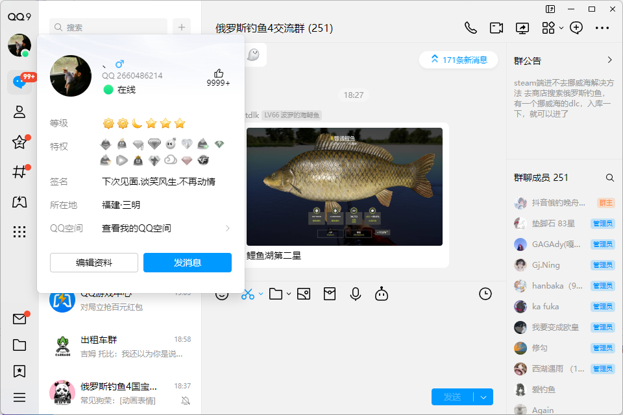Open the Game Center icon in sidebar
This screenshot has height=415, width=623.
(19, 202)
